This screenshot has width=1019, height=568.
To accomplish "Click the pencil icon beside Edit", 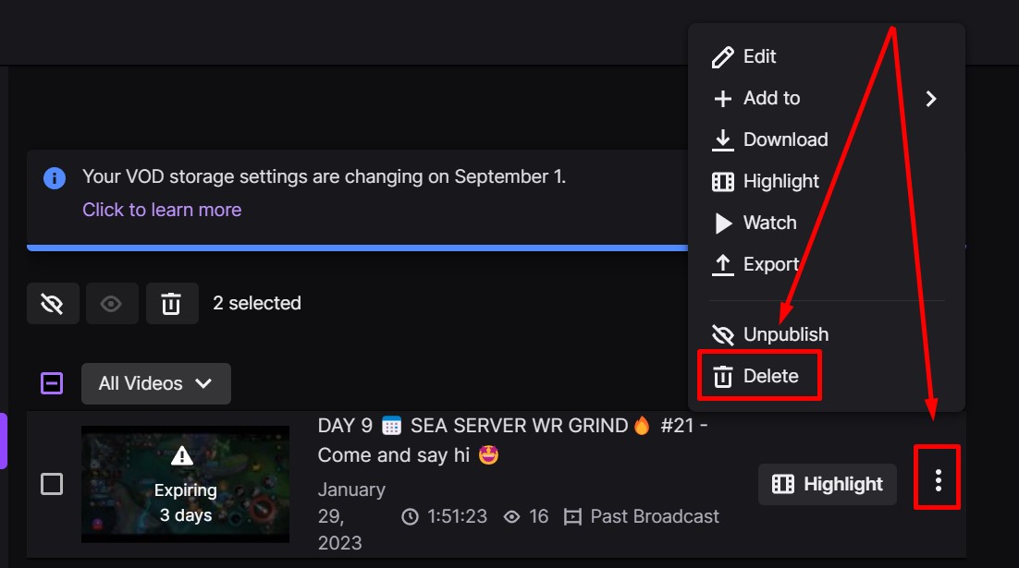I will (722, 56).
